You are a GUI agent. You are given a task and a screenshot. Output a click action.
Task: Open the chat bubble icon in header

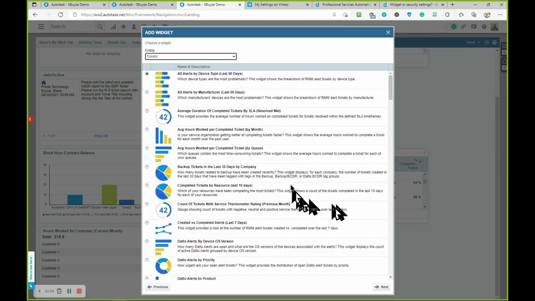[x=474, y=26]
